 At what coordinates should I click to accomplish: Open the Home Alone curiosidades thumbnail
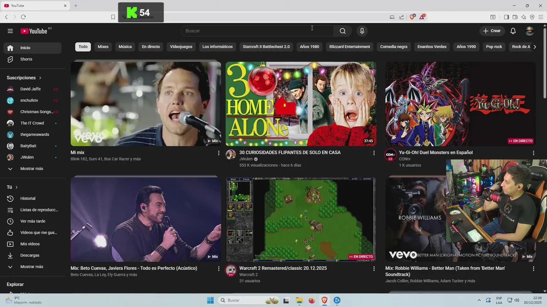click(301, 104)
